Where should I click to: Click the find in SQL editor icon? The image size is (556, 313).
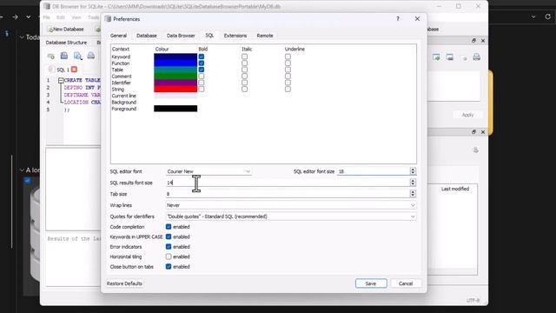coord(77,56)
